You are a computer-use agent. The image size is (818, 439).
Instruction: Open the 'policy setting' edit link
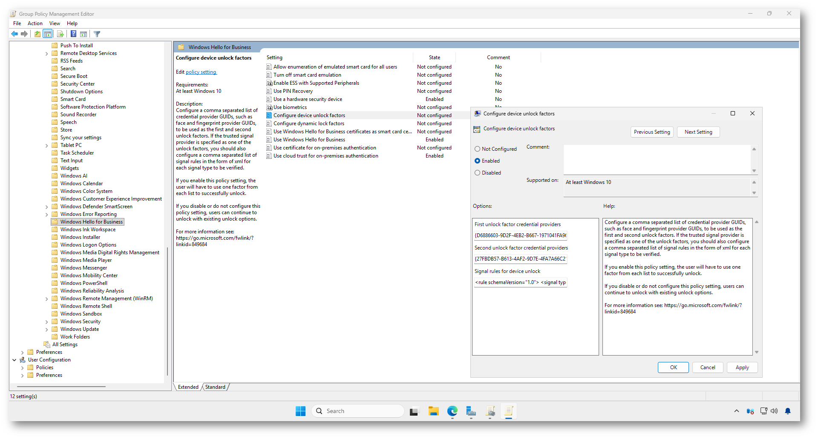point(201,72)
